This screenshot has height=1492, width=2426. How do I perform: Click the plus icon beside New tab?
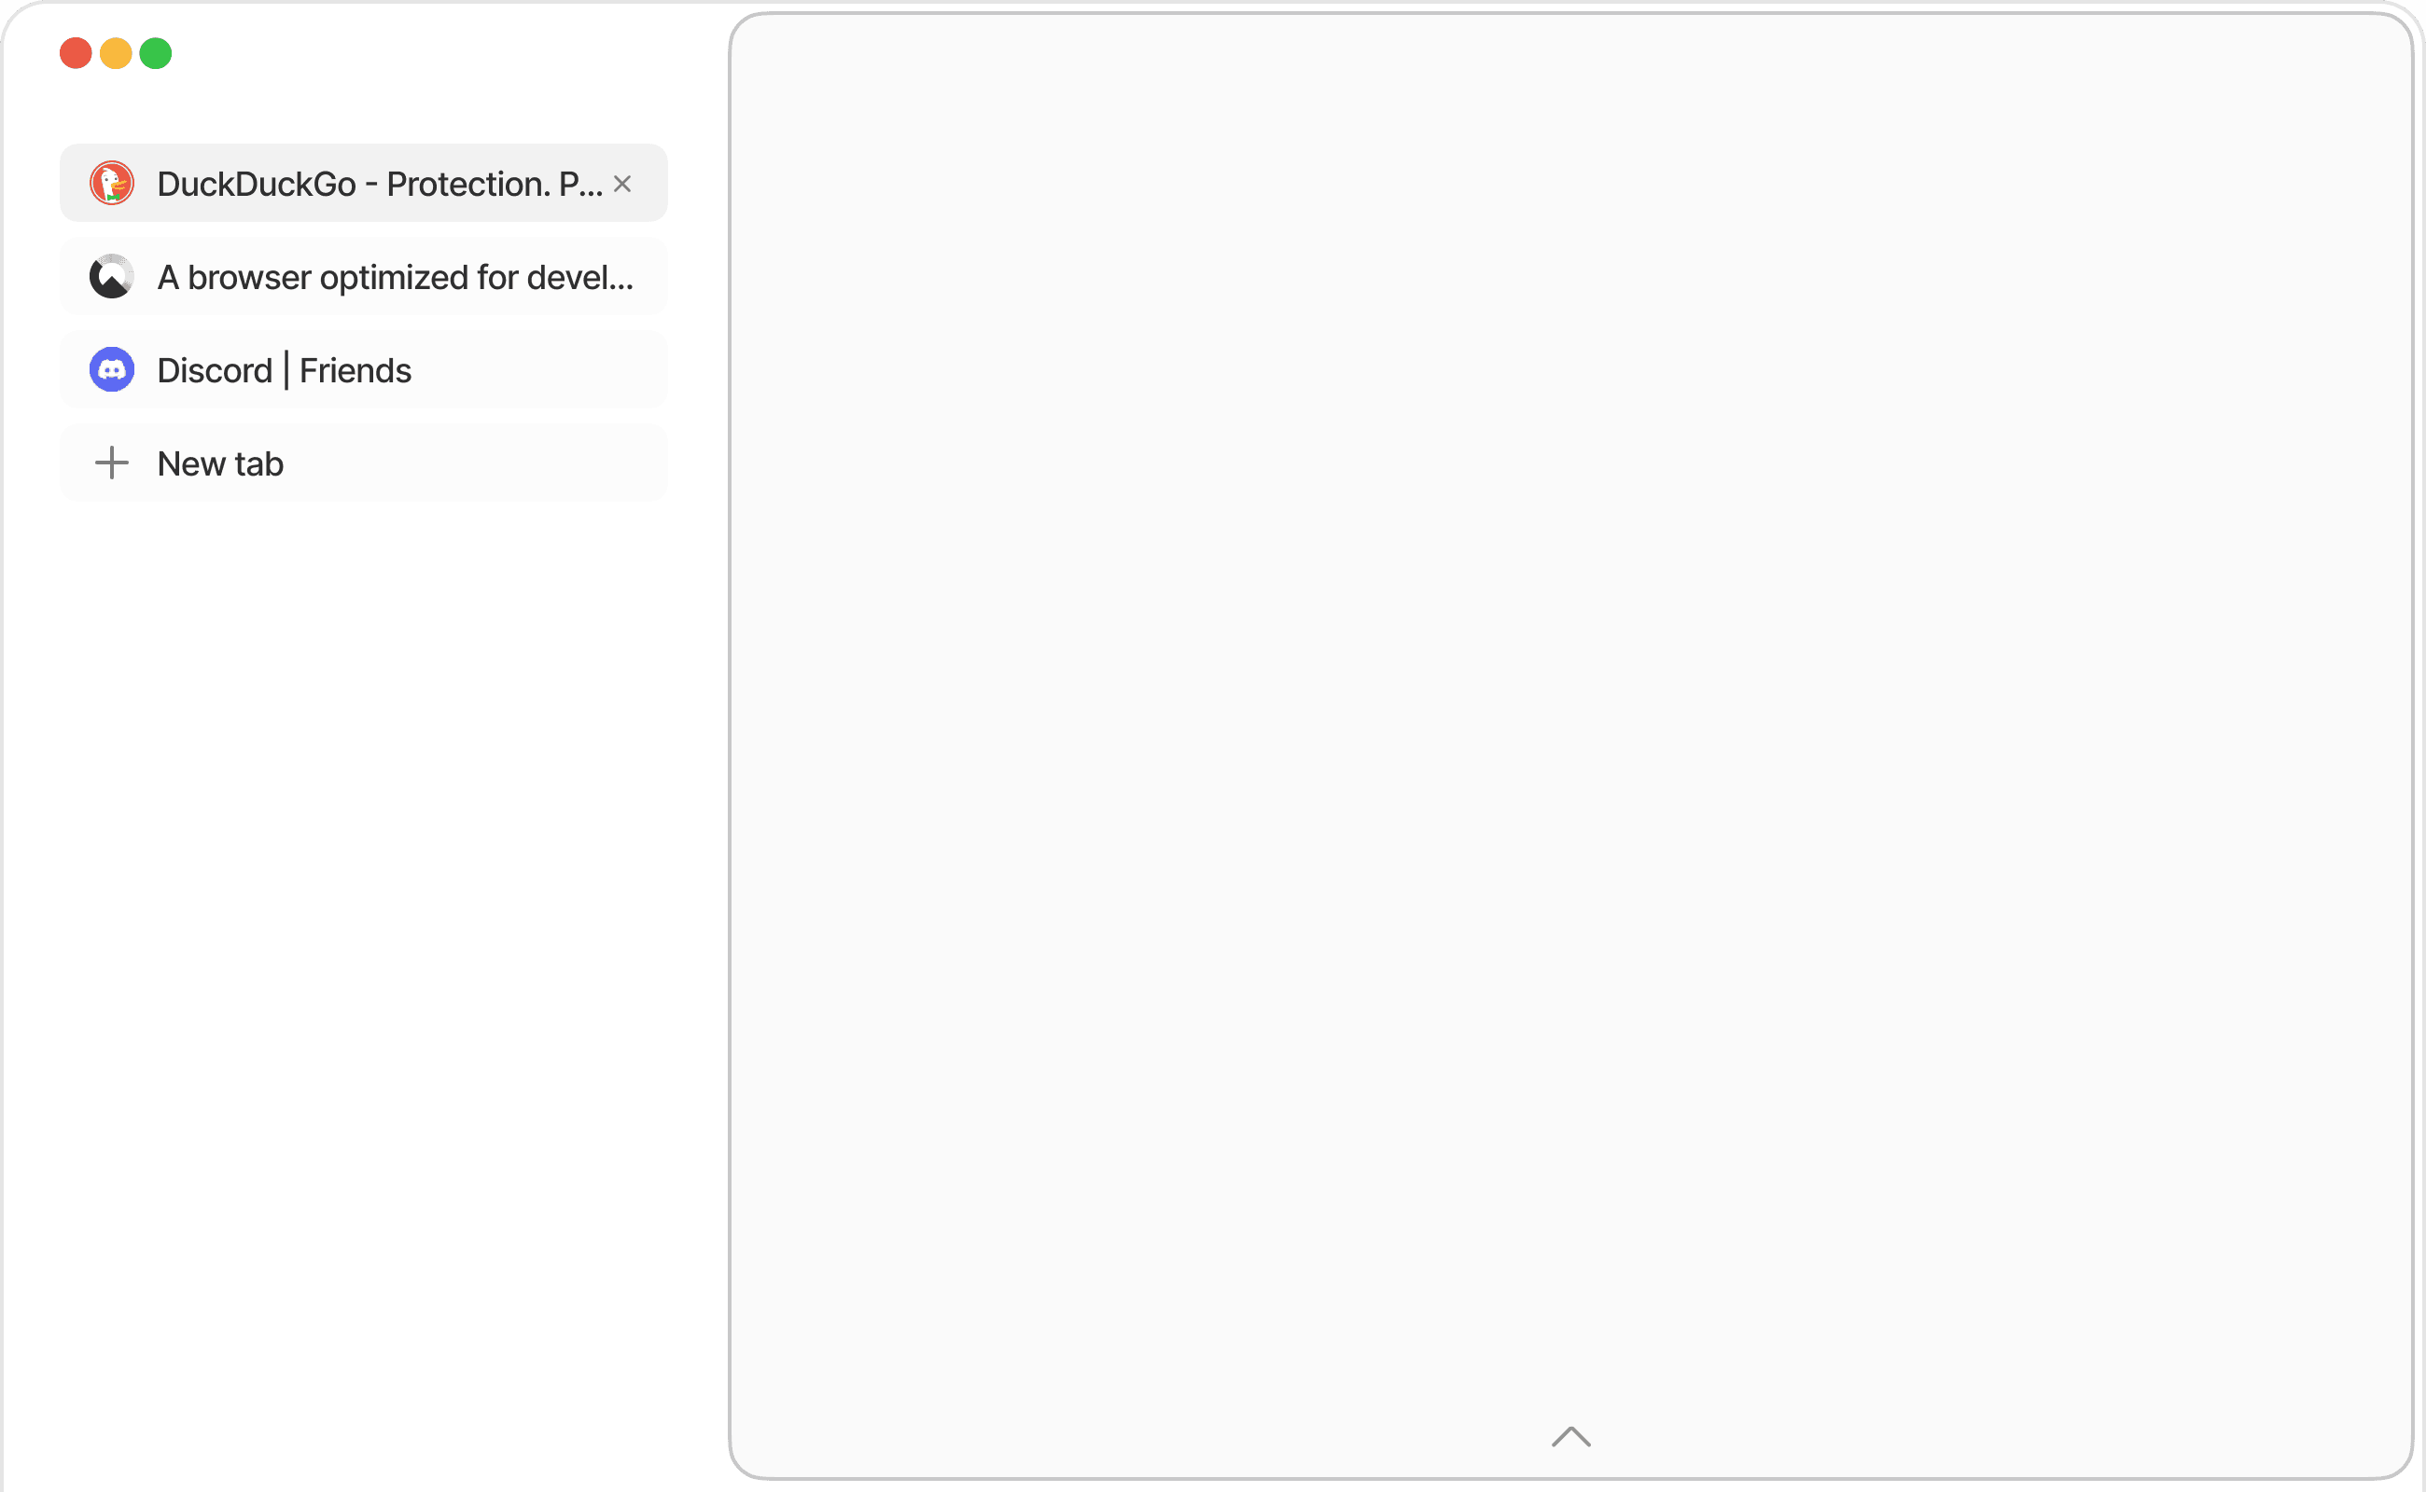tap(112, 463)
